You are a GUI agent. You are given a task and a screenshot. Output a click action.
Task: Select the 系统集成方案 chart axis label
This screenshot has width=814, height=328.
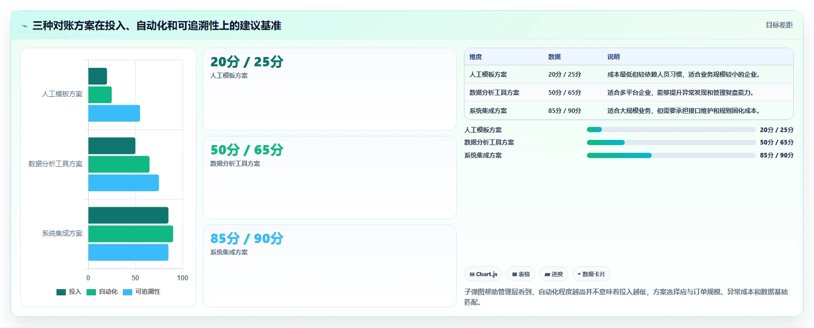click(x=62, y=234)
